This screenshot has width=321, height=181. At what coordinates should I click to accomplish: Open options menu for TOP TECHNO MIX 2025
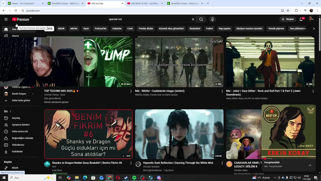[x=131, y=91]
